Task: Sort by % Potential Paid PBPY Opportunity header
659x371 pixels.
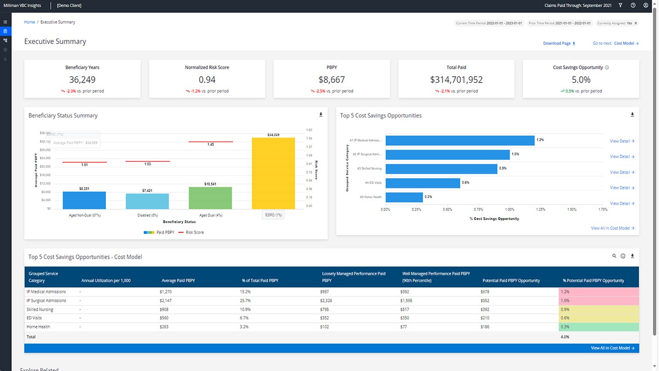Action: point(593,281)
